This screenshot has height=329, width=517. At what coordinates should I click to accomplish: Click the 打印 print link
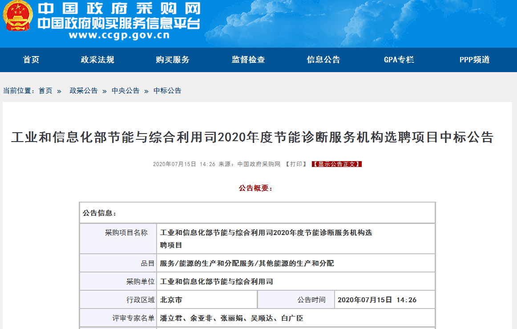click(296, 164)
